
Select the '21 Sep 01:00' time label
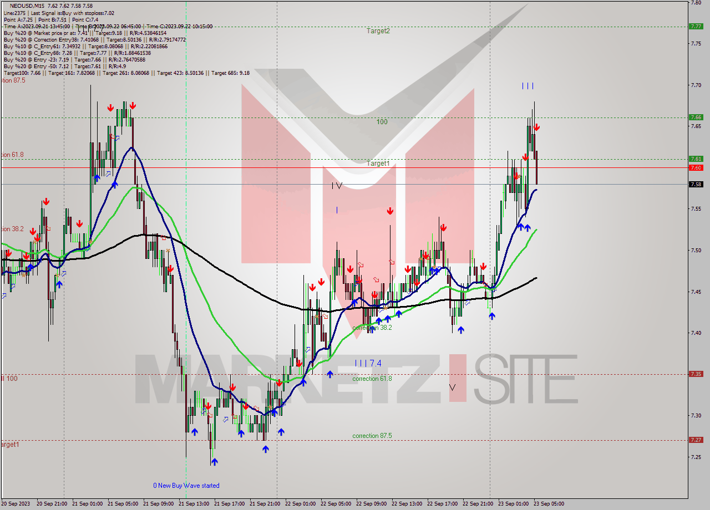click(87, 504)
